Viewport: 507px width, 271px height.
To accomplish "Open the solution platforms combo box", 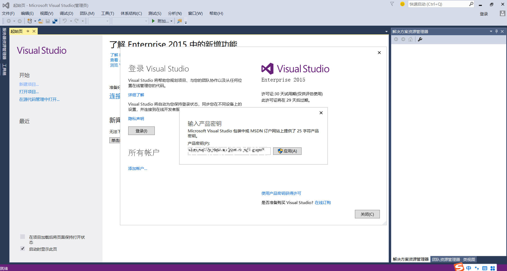I will tap(130, 21).
